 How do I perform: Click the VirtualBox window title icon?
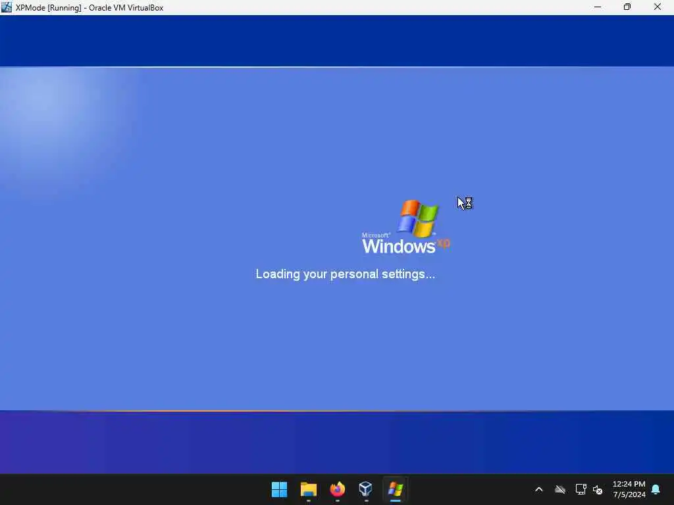(7, 7)
